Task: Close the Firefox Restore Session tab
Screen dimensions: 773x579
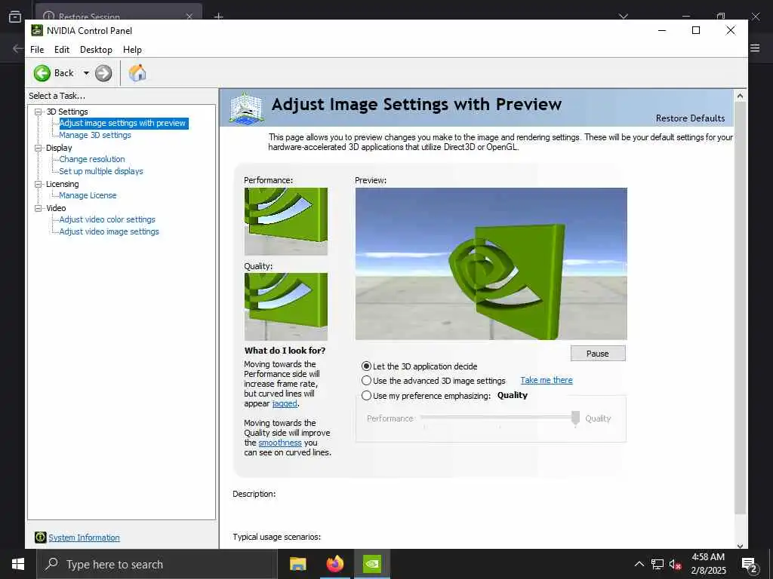Action: [x=189, y=17]
